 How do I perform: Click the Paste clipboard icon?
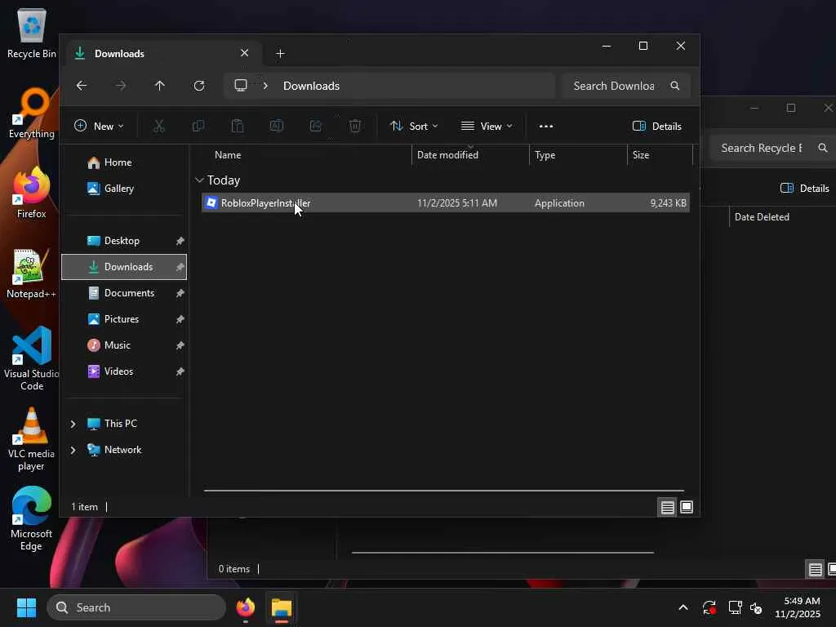pos(238,127)
